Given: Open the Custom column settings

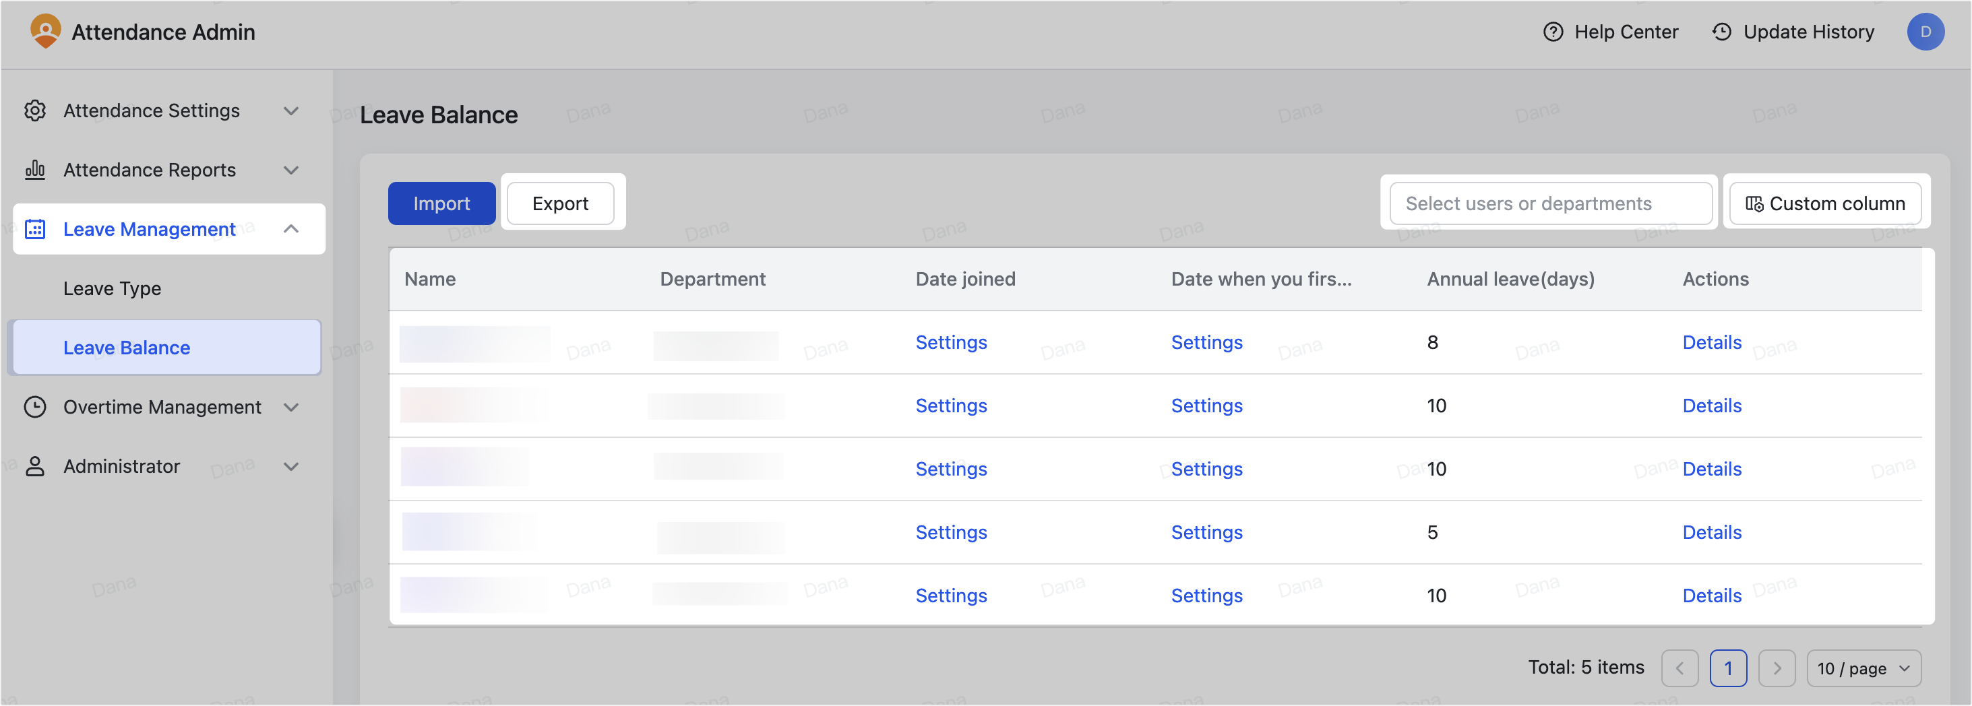Looking at the screenshot, I should [x=1825, y=203].
